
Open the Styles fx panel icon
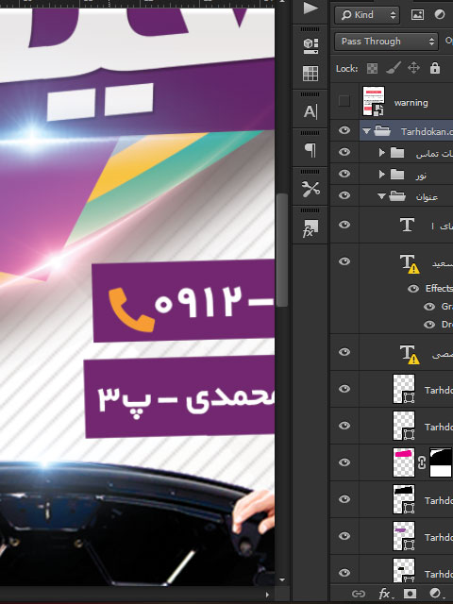pos(310,228)
